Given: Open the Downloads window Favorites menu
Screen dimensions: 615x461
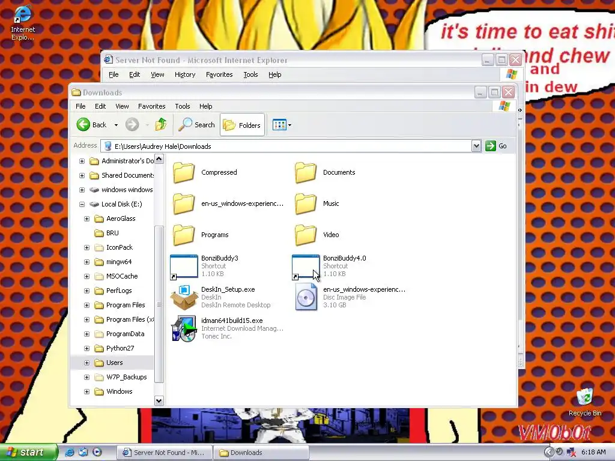Looking at the screenshot, I should (151, 106).
